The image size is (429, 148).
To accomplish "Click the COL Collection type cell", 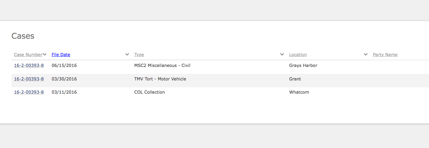I will pyautogui.click(x=150, y=92).
